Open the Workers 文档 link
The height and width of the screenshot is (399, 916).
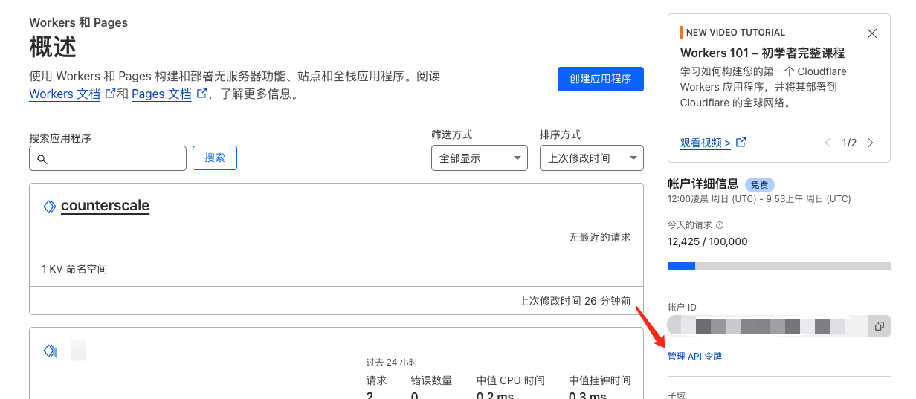pos(65,94)
